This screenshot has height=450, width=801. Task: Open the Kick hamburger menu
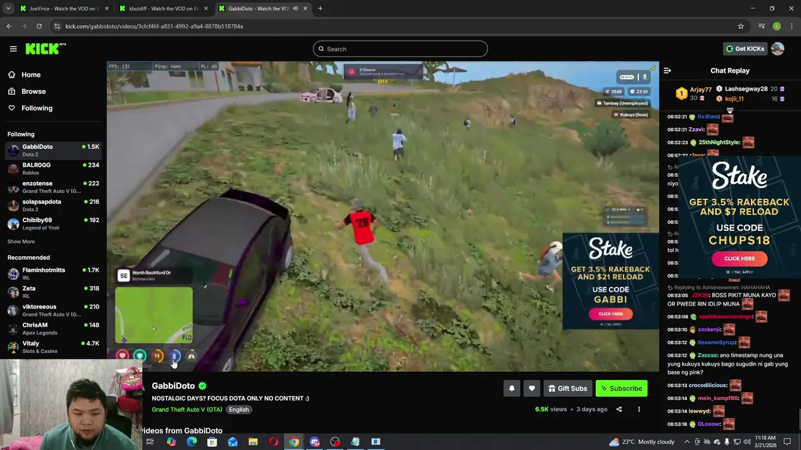tap(13, 49)
